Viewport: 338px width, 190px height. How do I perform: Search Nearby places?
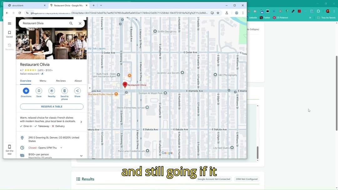pyautogui.click(x=52, y=93)
